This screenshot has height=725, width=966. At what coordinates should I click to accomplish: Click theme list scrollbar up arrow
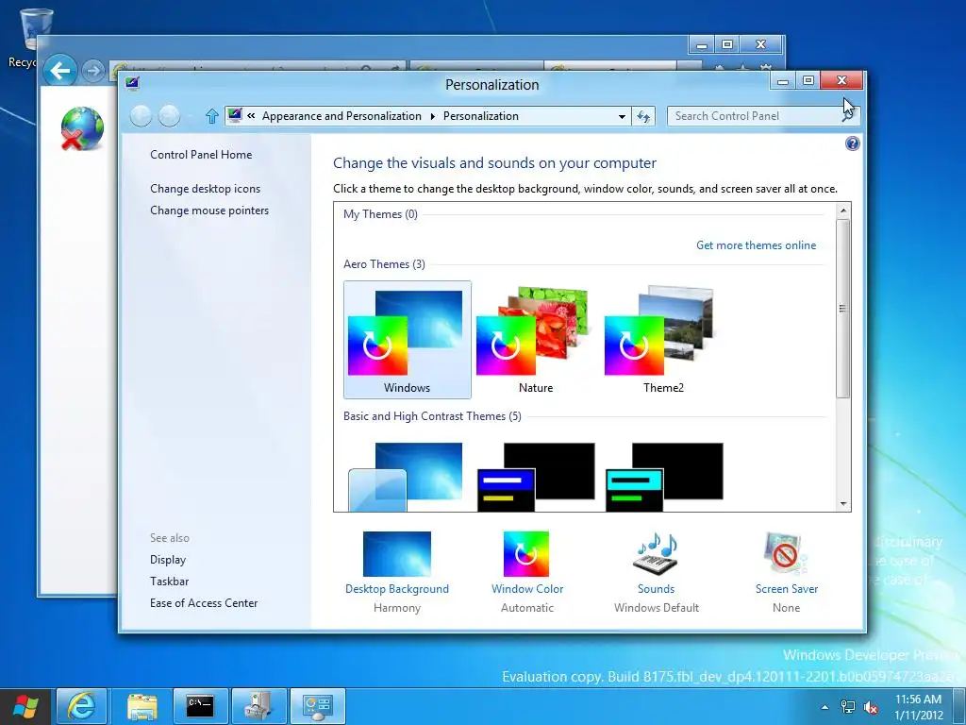click(843, 211)
